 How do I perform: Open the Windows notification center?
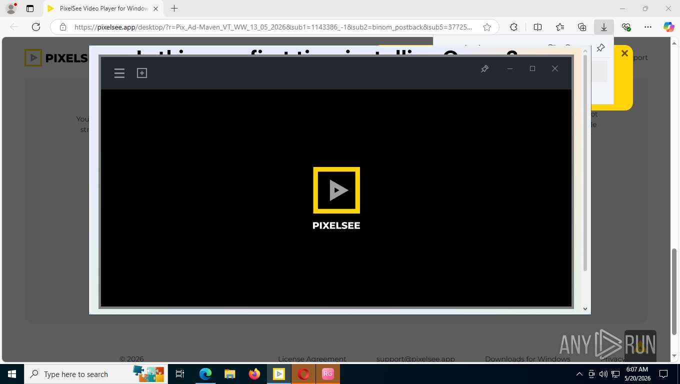[663, 374]
